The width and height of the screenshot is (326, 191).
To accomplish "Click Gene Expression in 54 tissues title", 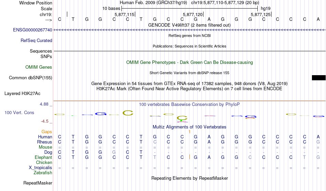I will pyautogui.click(x=189, y=84).
